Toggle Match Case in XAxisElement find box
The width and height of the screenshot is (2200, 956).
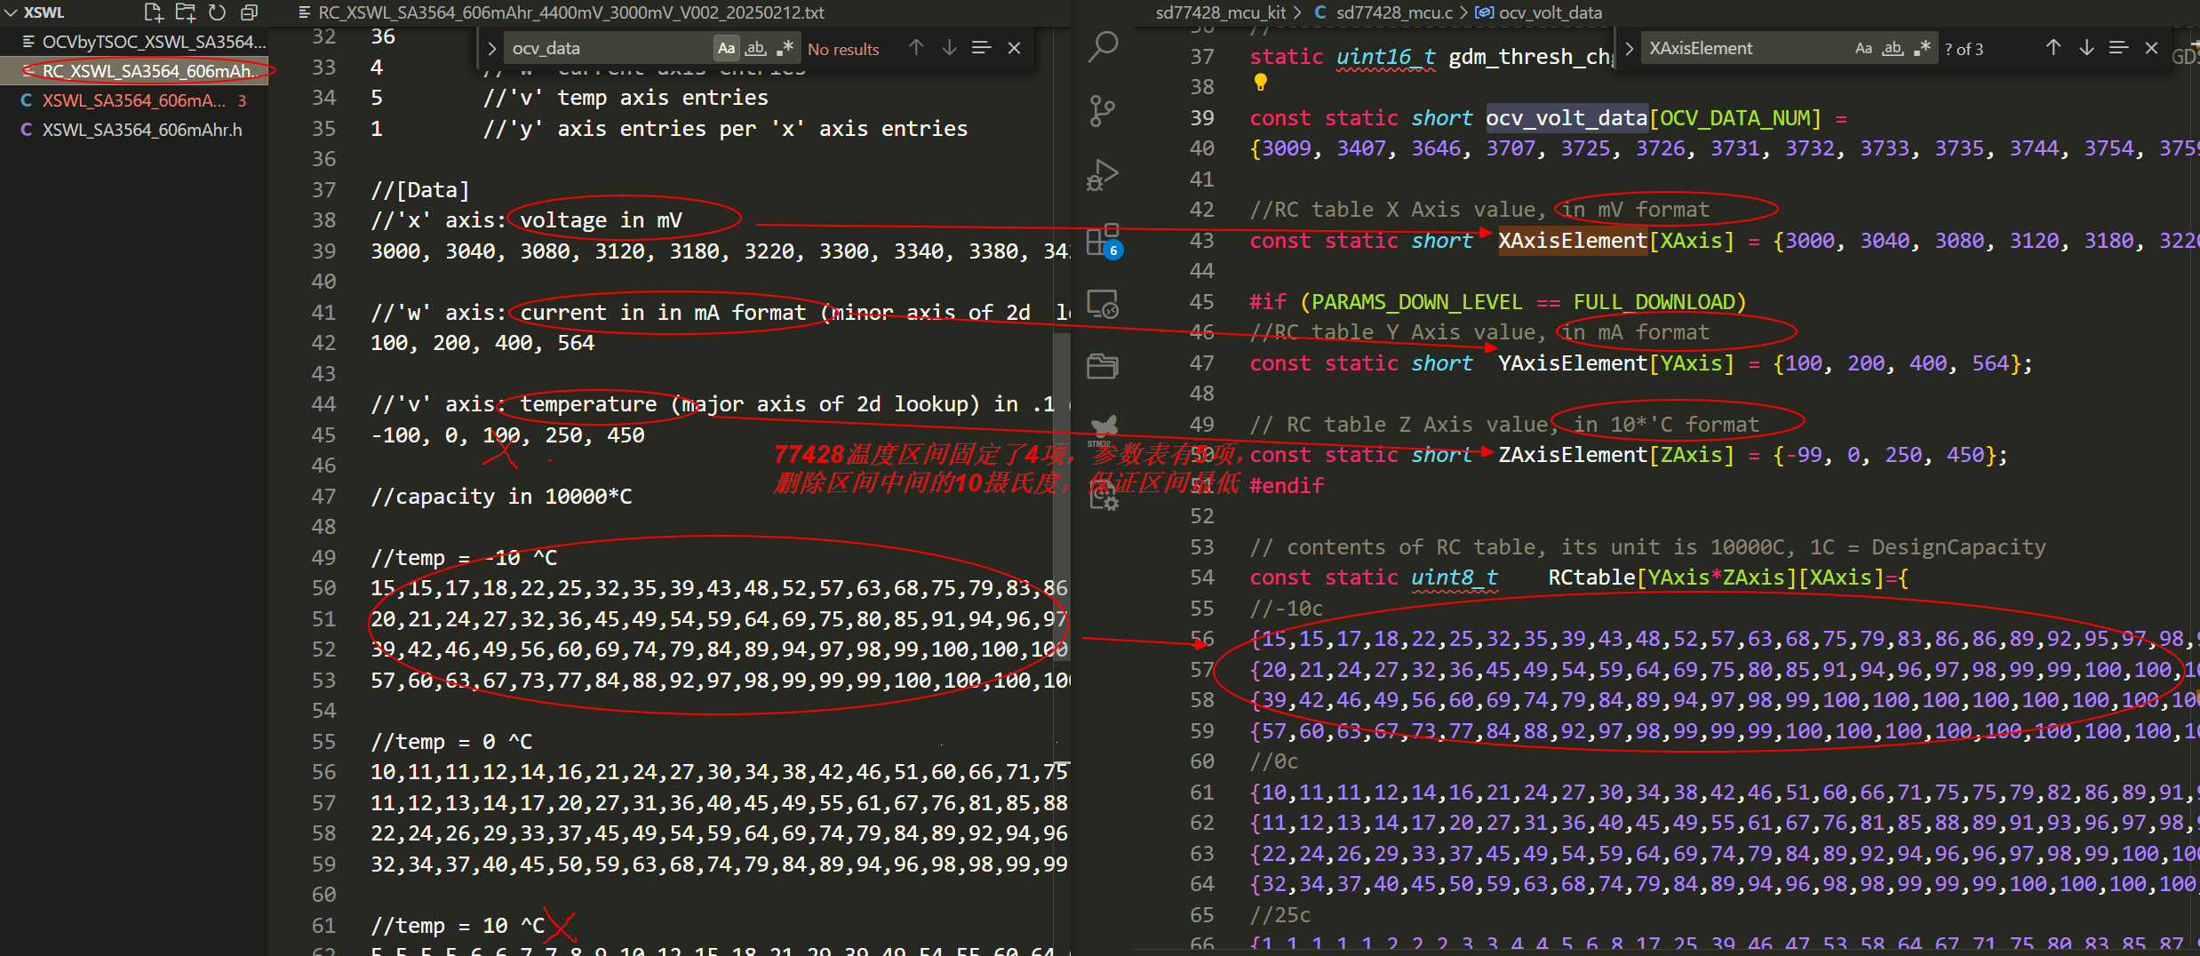1864,48
